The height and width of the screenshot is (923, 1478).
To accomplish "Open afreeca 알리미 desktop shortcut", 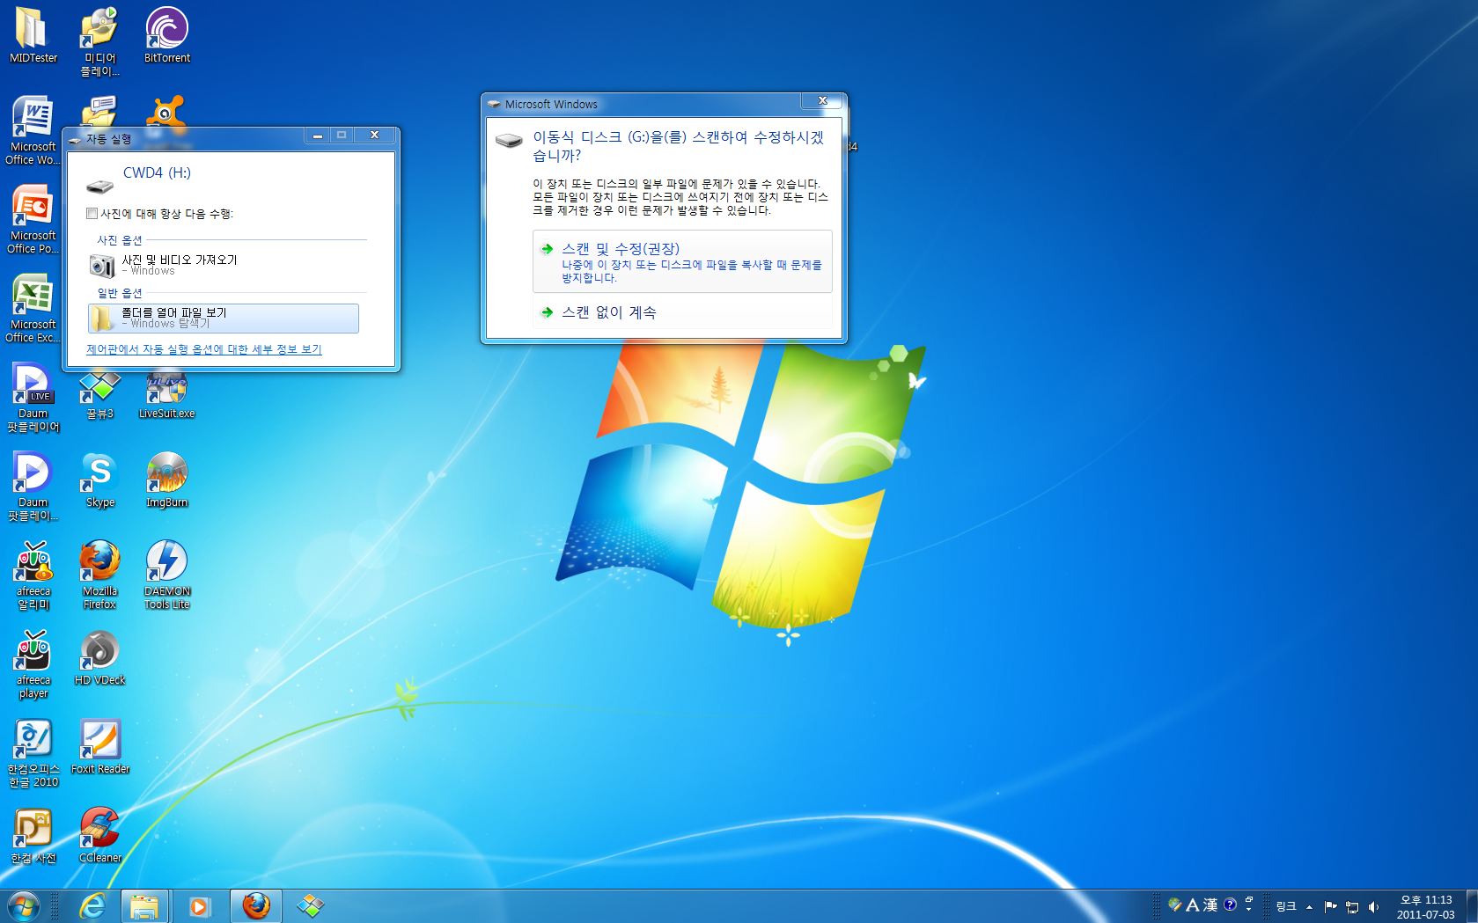I will pyautogui.click(x=33, y=575).
